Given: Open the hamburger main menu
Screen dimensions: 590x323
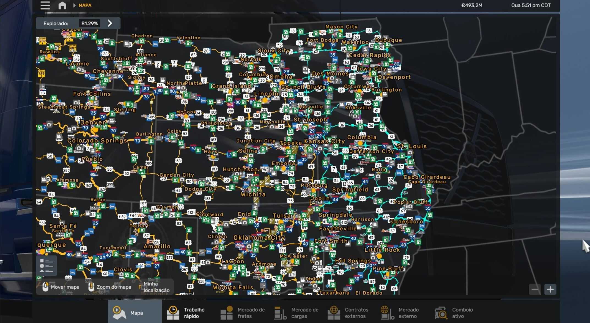Looking at the screenshot, I should [45, 5].
